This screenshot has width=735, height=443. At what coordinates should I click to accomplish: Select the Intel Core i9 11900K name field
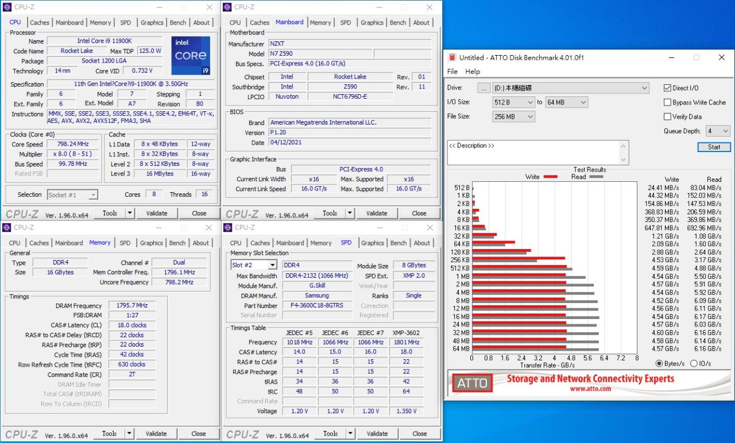105,41
